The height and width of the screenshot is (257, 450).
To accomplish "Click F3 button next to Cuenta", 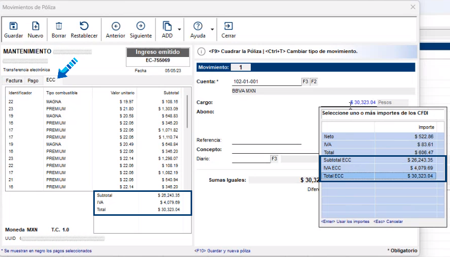I will tap(305, 81).
